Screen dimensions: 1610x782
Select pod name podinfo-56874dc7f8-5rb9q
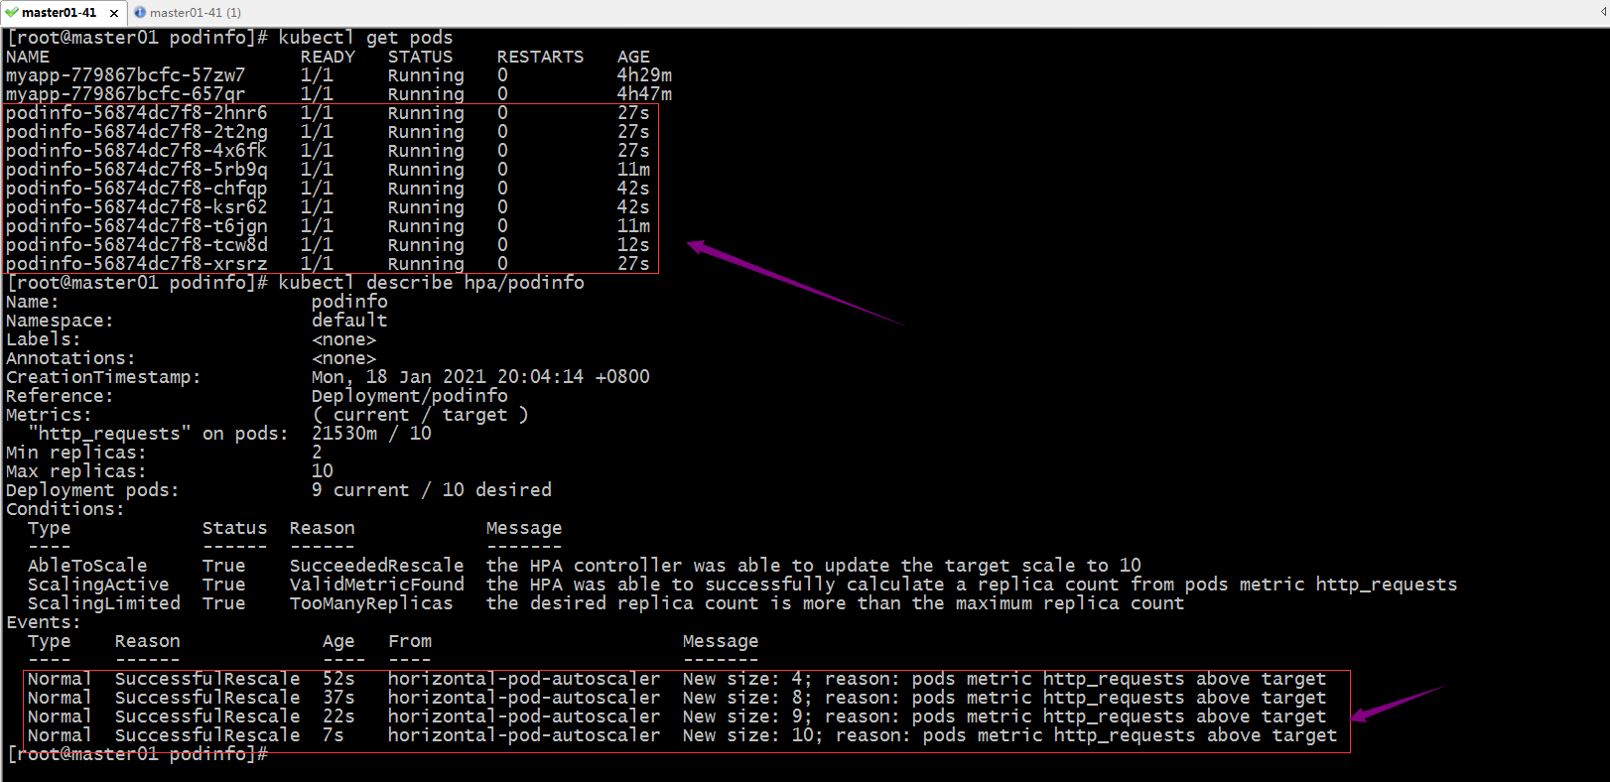[x=136, y=170]
